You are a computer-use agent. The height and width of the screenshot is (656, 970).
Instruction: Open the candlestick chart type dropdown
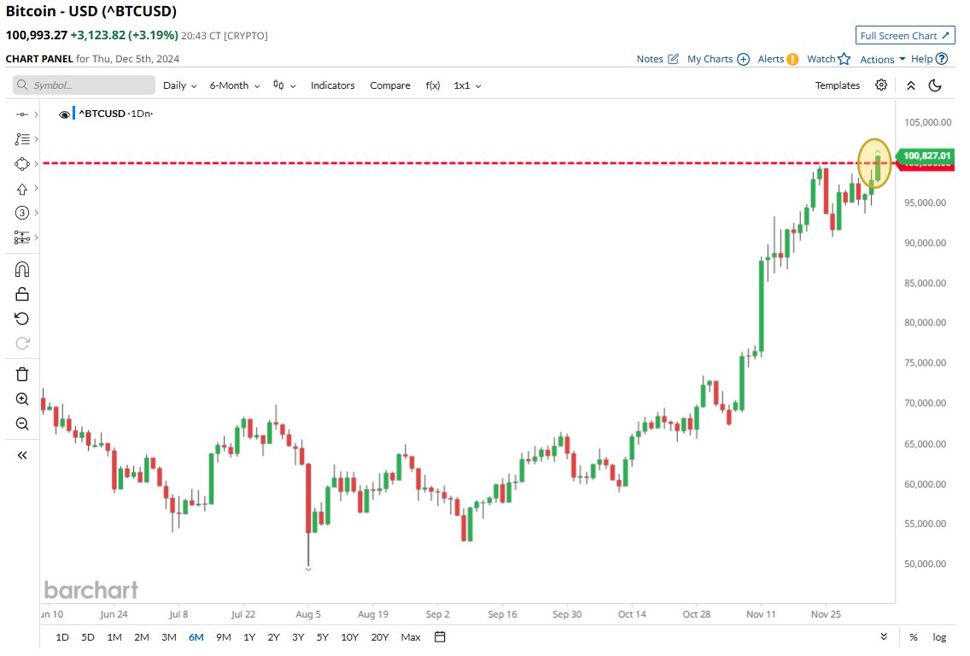coord(284,85)
